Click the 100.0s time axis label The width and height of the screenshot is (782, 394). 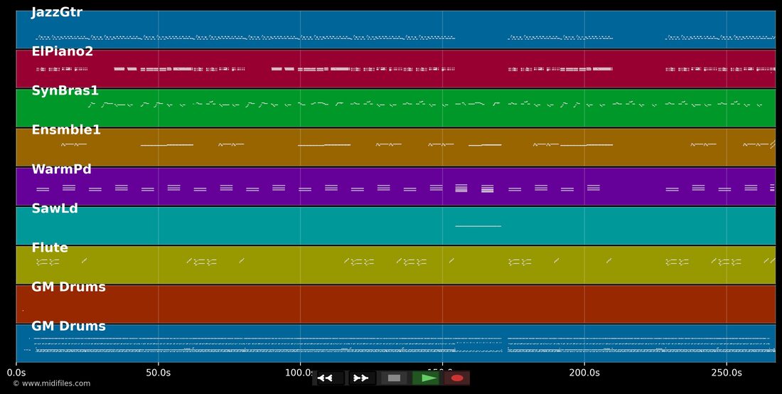click(300, 373)
